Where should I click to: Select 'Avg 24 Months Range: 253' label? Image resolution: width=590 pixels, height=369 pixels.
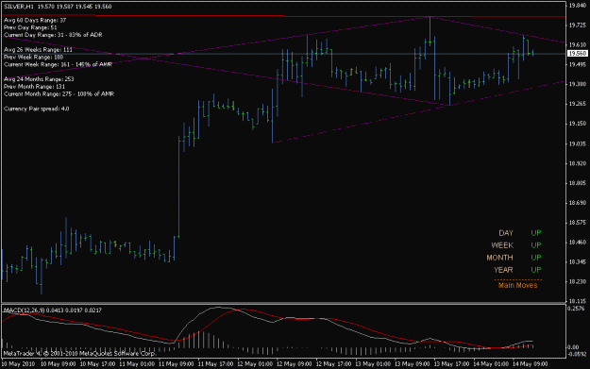click(39, 79)
